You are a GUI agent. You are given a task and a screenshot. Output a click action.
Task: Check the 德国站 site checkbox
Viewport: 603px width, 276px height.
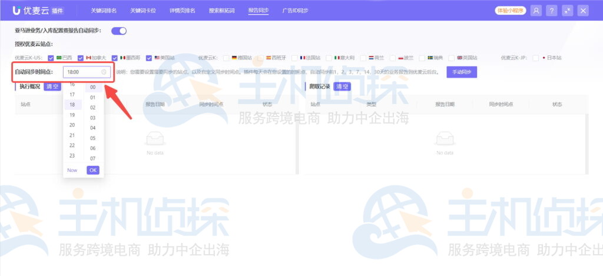coord(226,58)
